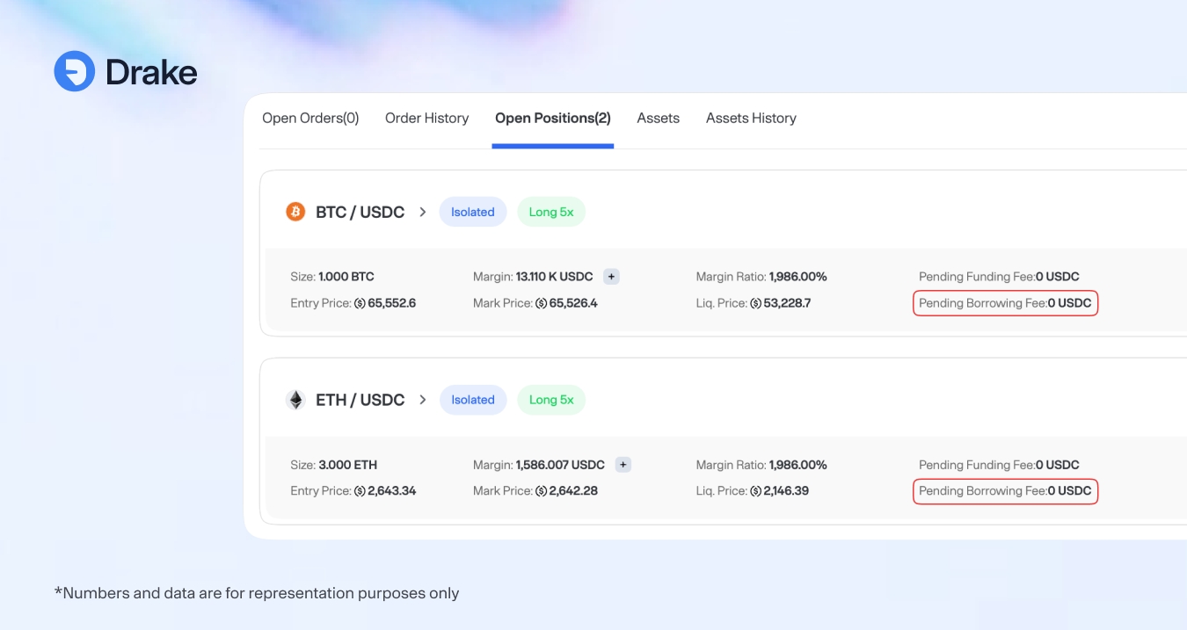Click dollar icon beside BTC liquidation price

click(755, 303)
